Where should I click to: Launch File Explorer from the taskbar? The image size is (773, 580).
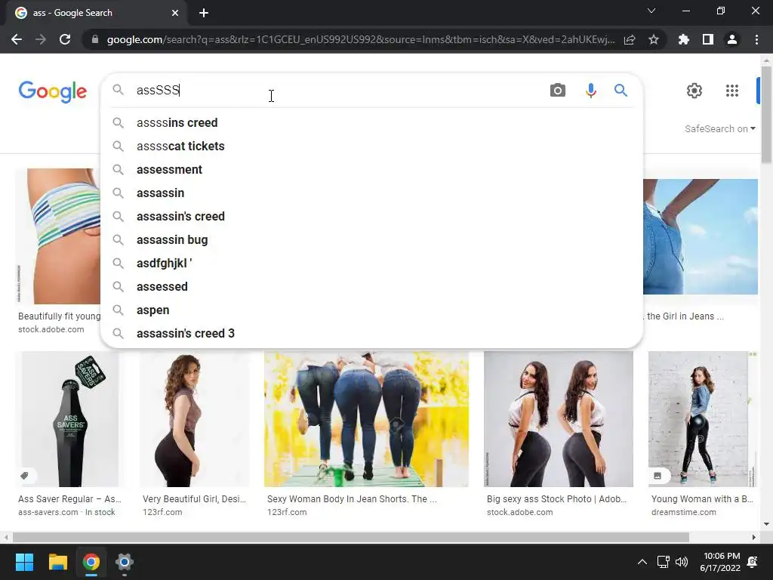[57, 562]
